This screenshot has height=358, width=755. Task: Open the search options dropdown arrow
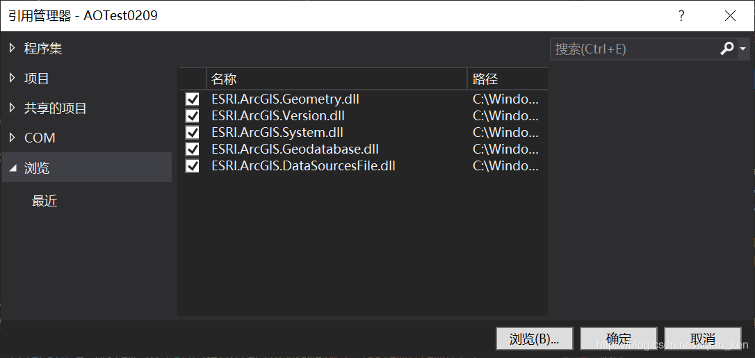pos(743,49)
